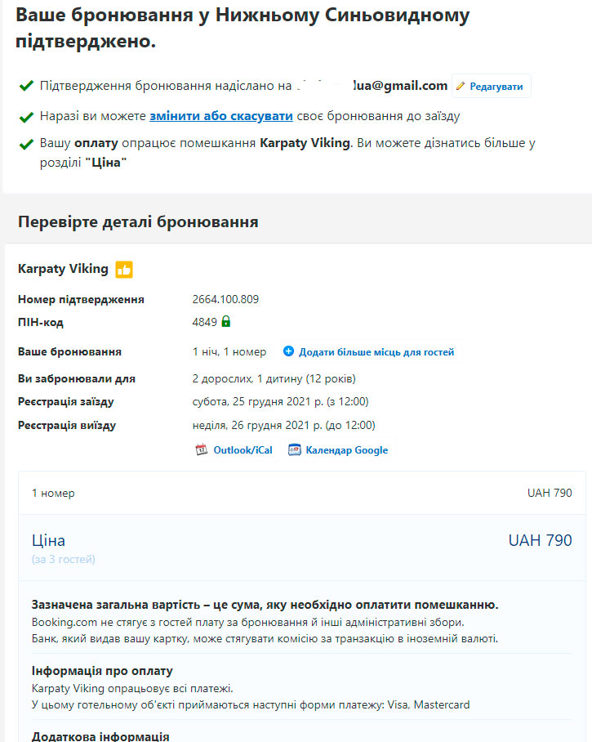
Task: Follow the Додати більше місць для гостей link
Action: 376,352
